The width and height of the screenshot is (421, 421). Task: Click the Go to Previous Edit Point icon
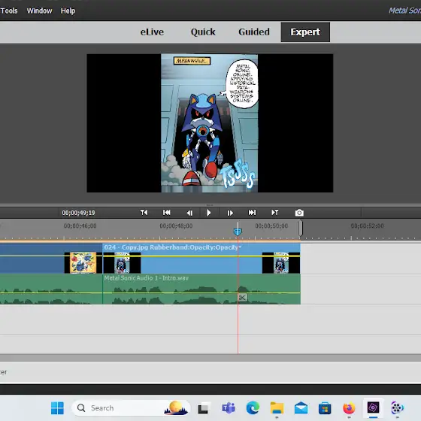(x=144, y=213)
